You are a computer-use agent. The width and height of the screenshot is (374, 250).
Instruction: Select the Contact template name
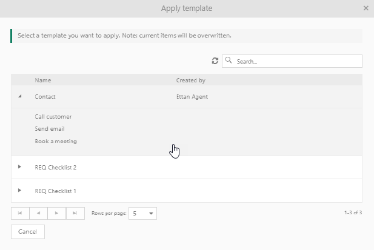pos(45,97)
